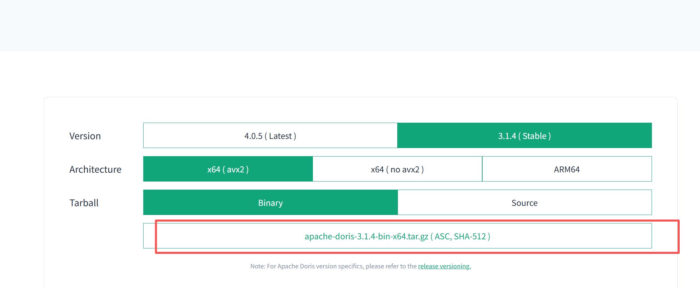This screenshot has width=700, height=288.
Task: Click the Tarball row label
Action: 84,203
